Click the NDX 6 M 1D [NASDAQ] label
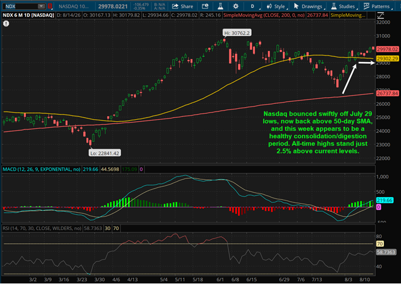This screenshot has width=401, height=284. coord(28,16)
